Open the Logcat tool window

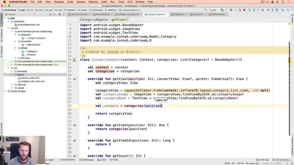pyautogui.click(x=50, y=160)
